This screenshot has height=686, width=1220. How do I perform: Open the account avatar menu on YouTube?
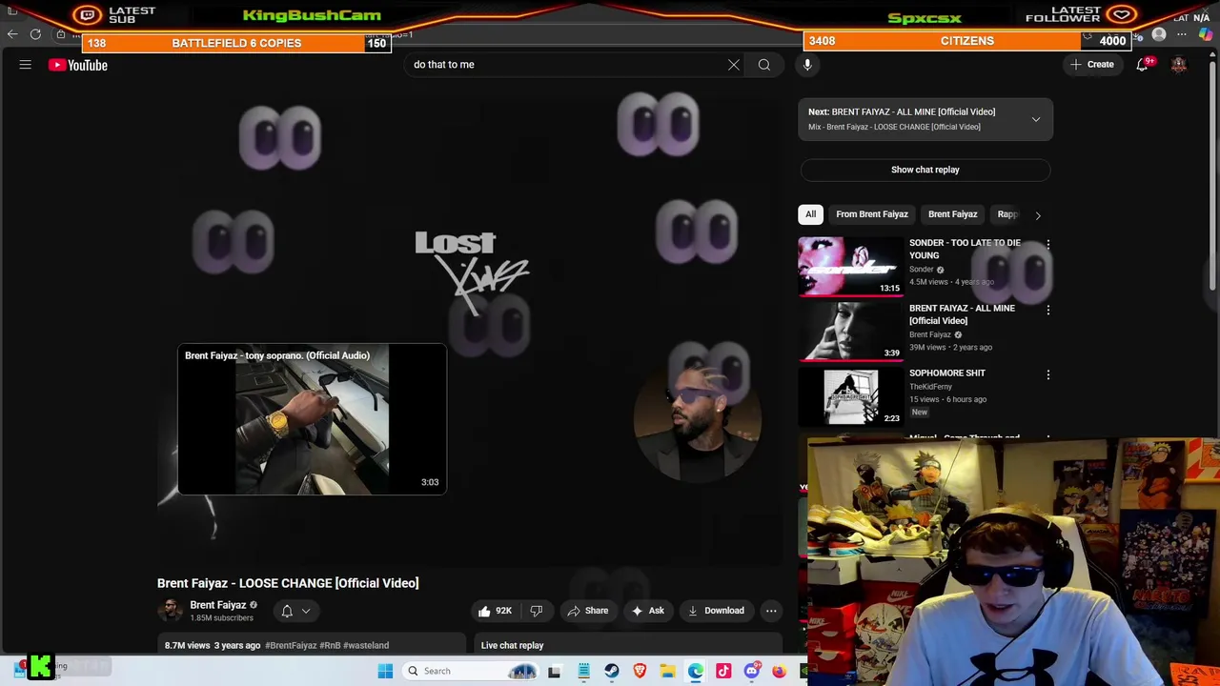1179,65
